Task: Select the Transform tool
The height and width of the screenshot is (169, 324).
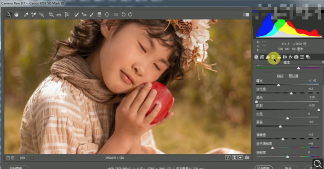Action: tap(67, 14)
